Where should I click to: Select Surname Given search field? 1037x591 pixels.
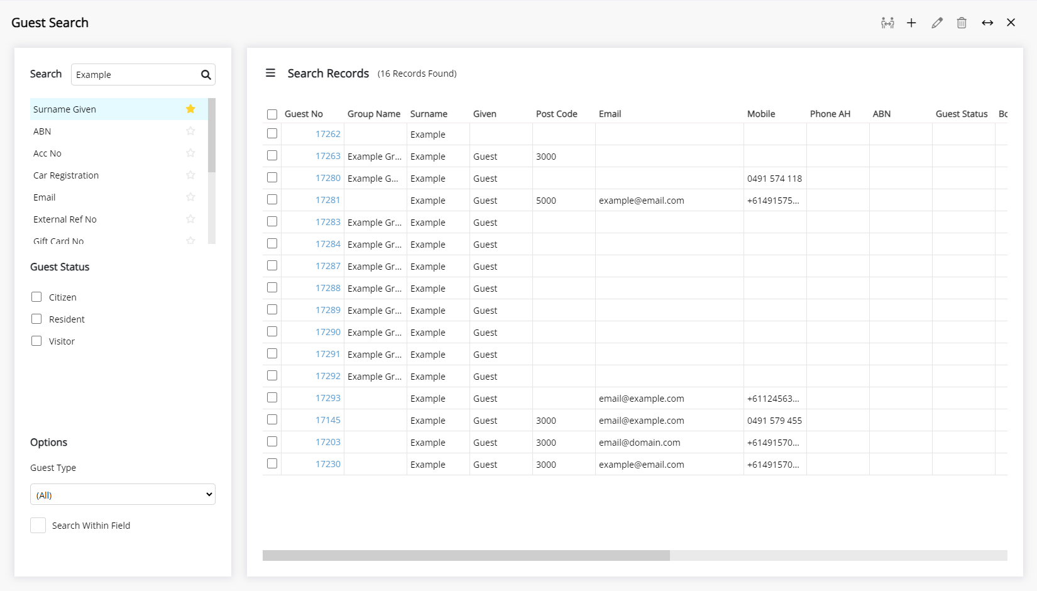pos(119,109)
